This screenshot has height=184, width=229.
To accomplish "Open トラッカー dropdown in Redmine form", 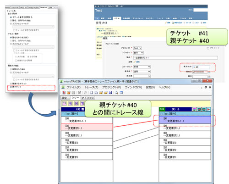I will click(x=138, y=53).
